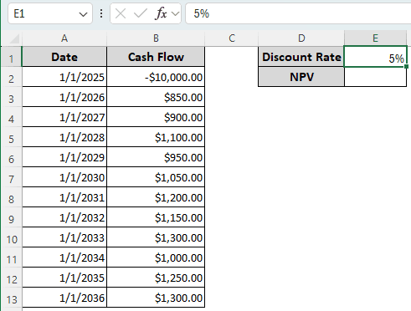Select the cash flow cell $1,200.00
The image size is (411, 311).
coord(156,197)
